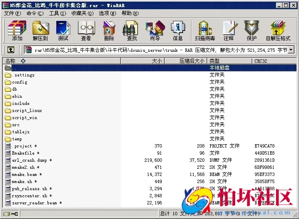Select the db folder row
Image resolution: width=299 pixels, height=219 pixels.
pyautogui.click(x=150, y=89)
